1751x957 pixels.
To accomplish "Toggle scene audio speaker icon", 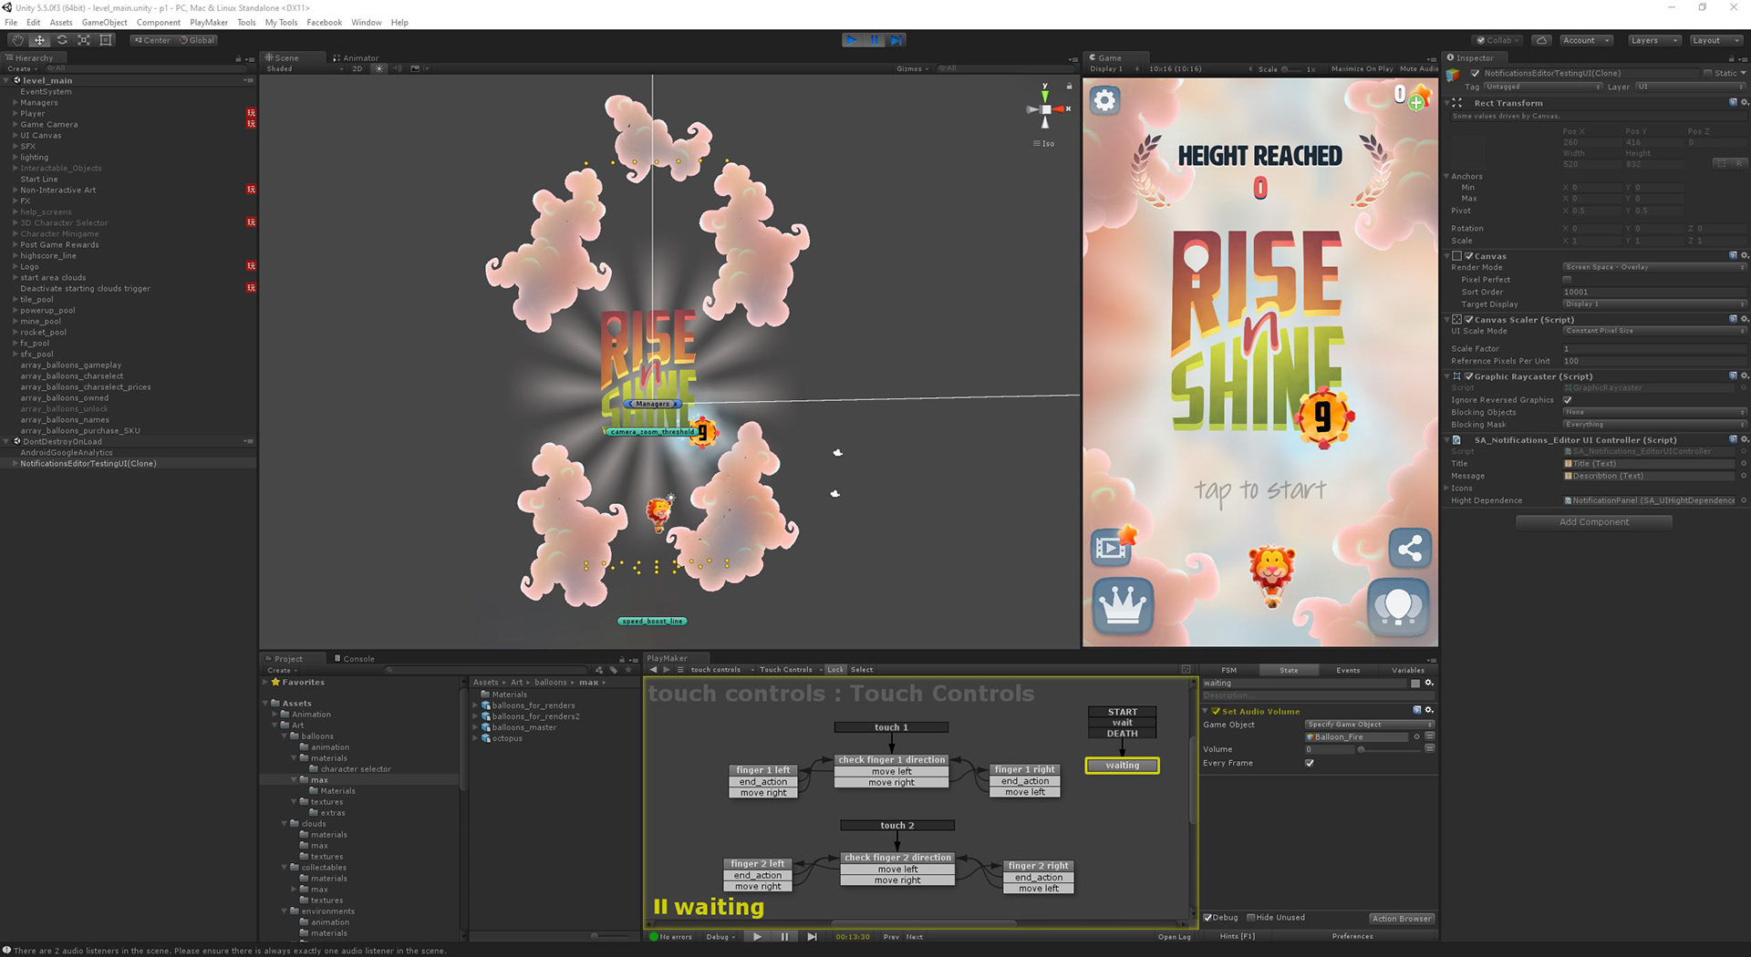I will click(398, 68).
